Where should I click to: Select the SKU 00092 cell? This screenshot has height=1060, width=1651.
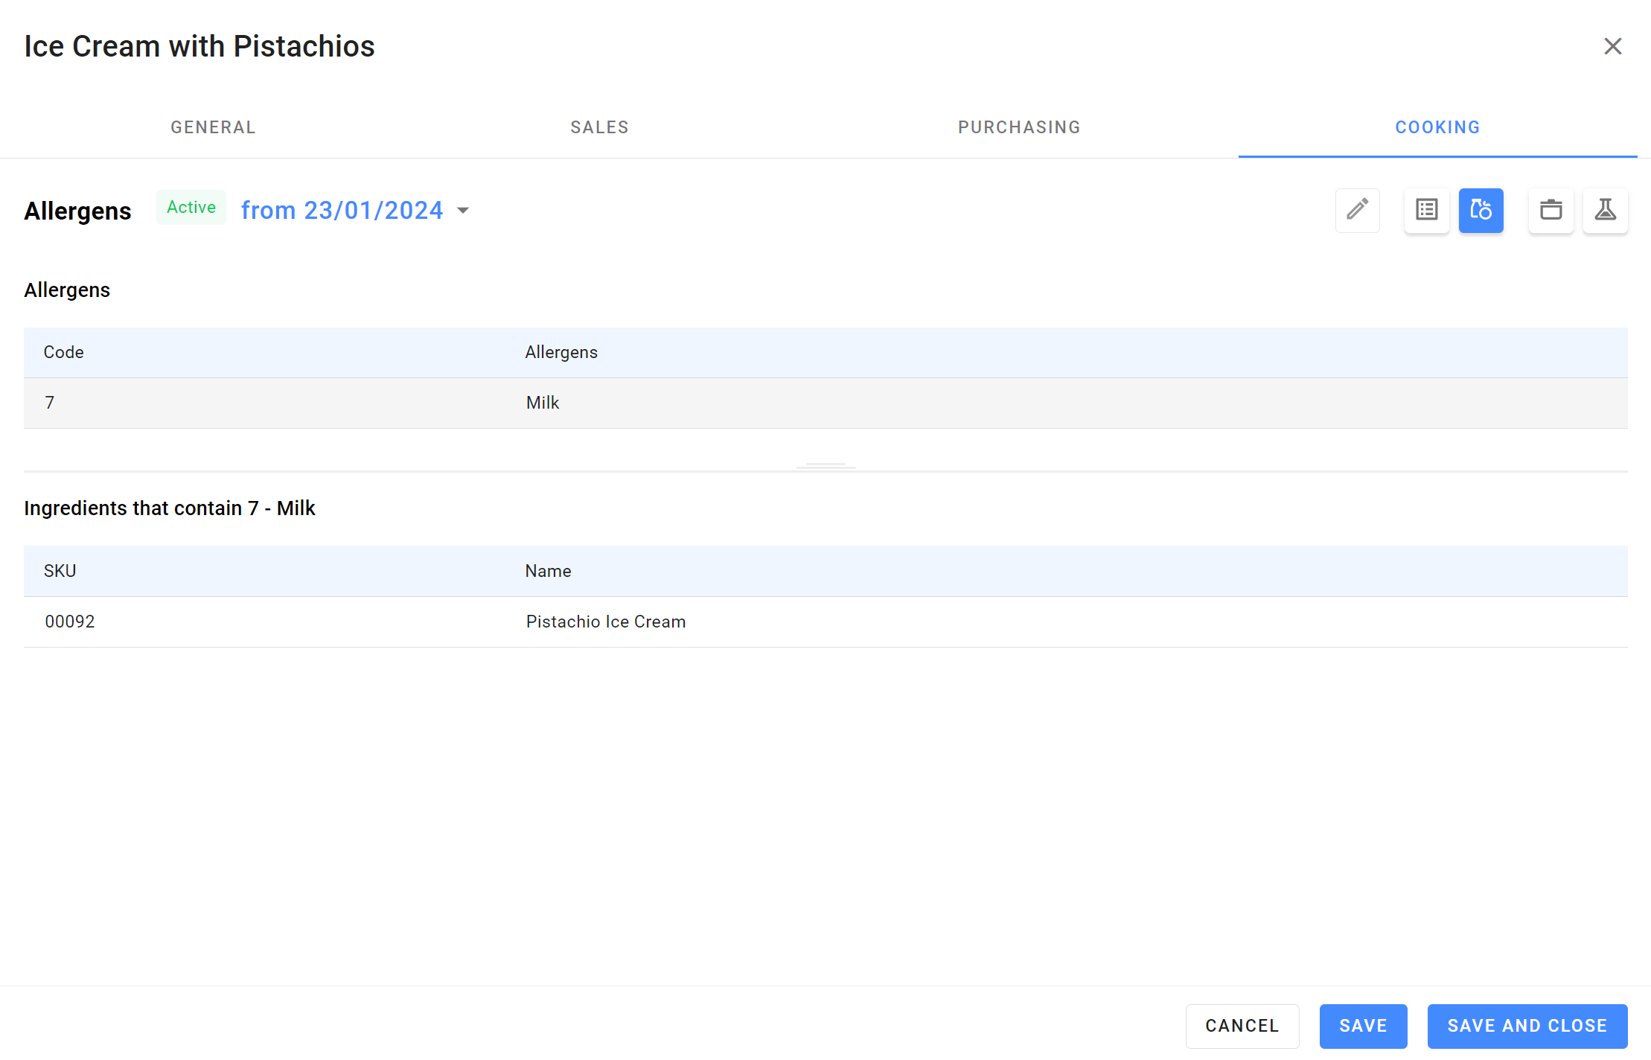point(70,622)
